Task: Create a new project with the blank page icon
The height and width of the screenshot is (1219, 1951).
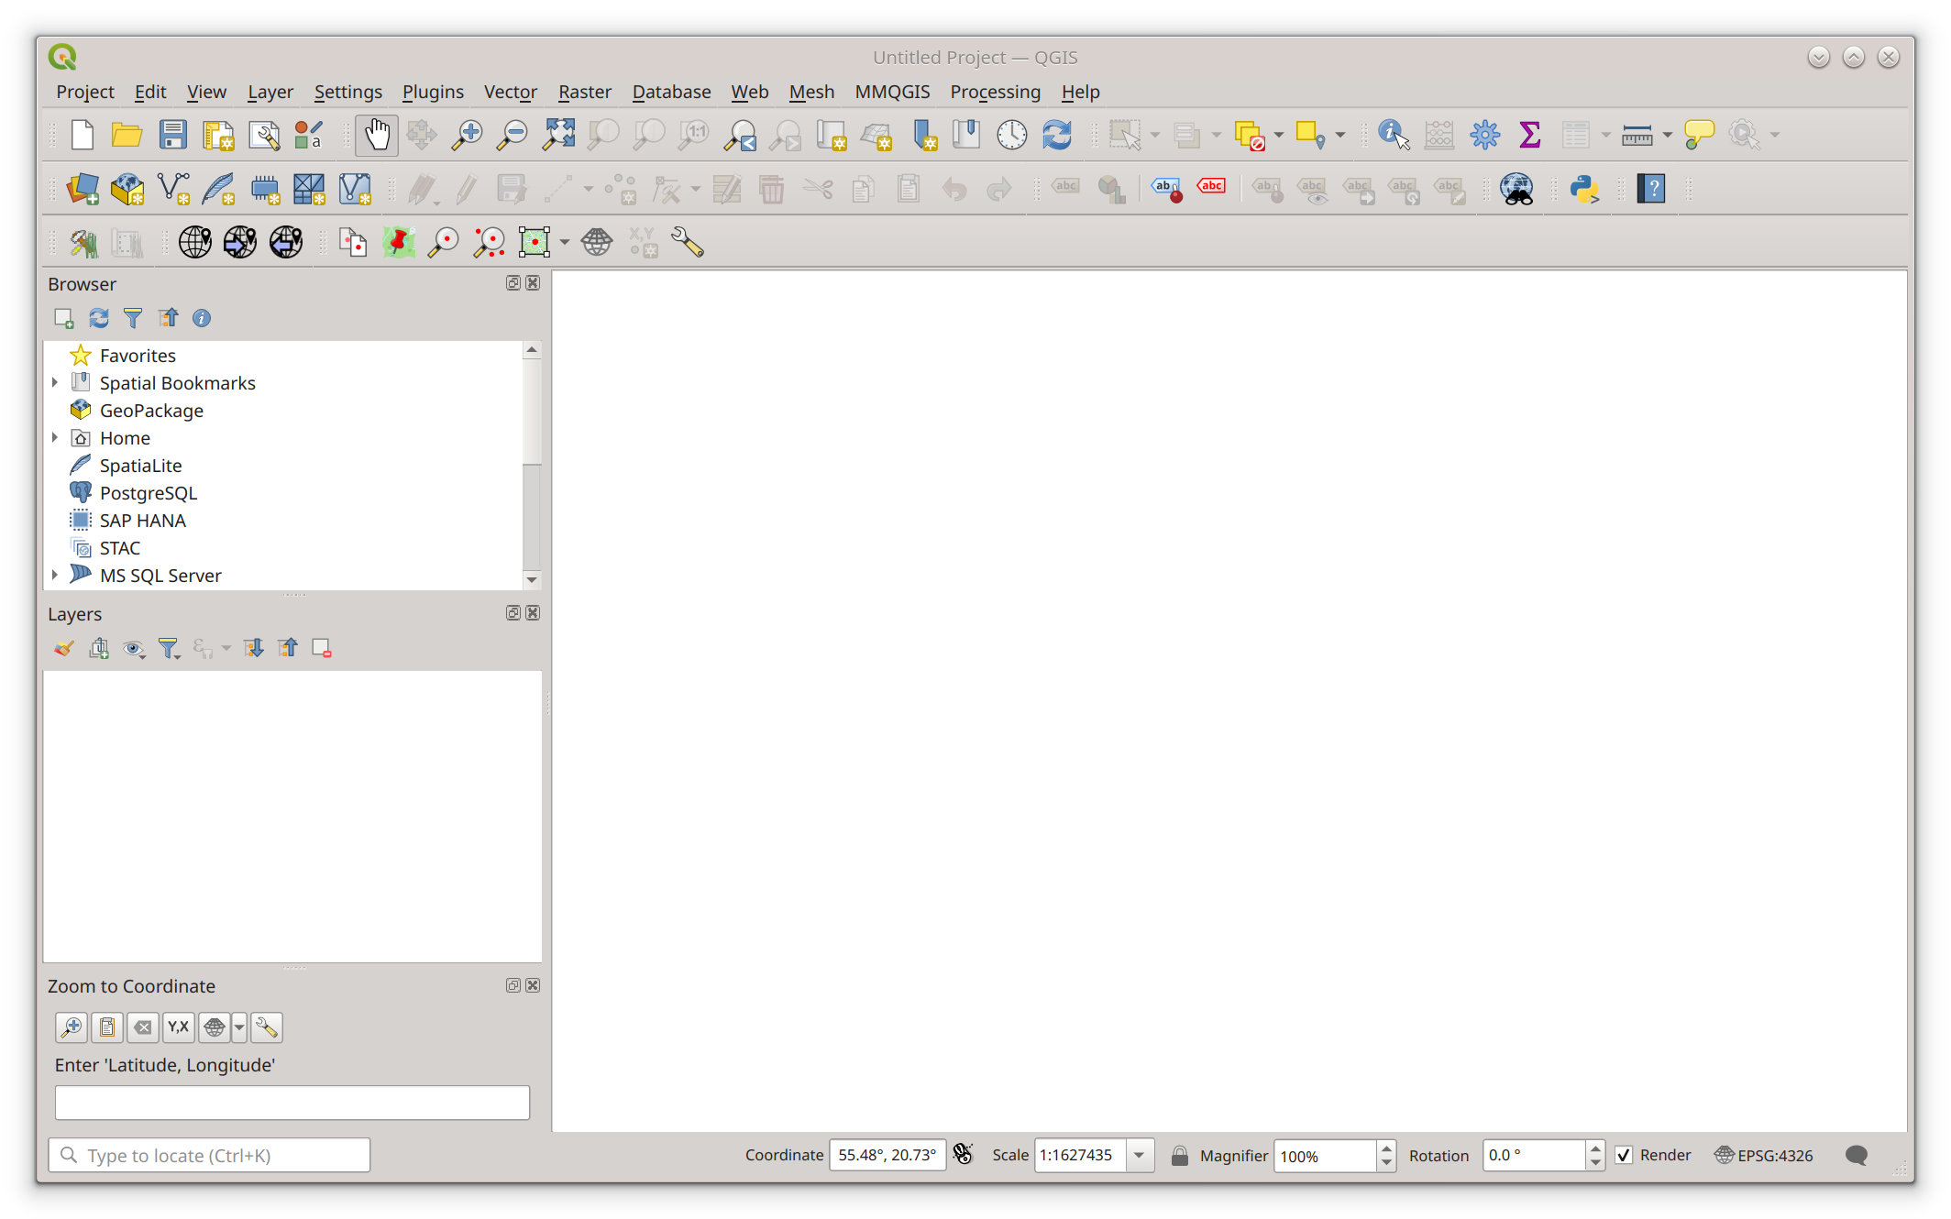Action: 83,135
